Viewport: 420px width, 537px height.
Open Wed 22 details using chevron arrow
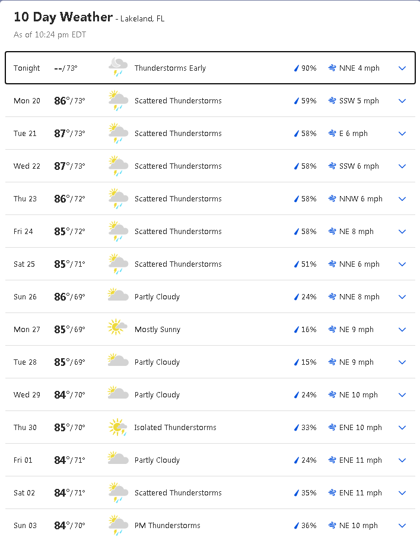(402, 166)
